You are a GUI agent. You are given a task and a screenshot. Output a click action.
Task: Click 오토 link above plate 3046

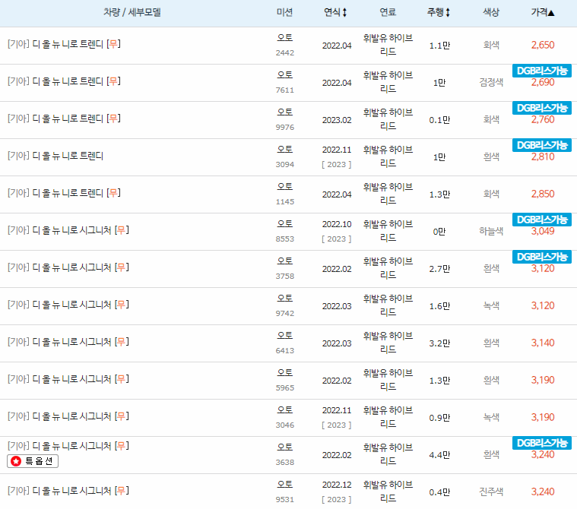click(x=285, y=409)
